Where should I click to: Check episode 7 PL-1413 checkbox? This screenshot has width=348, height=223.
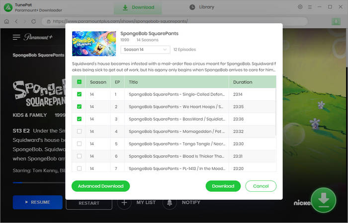pyautogui.click(x=79, y=168)
